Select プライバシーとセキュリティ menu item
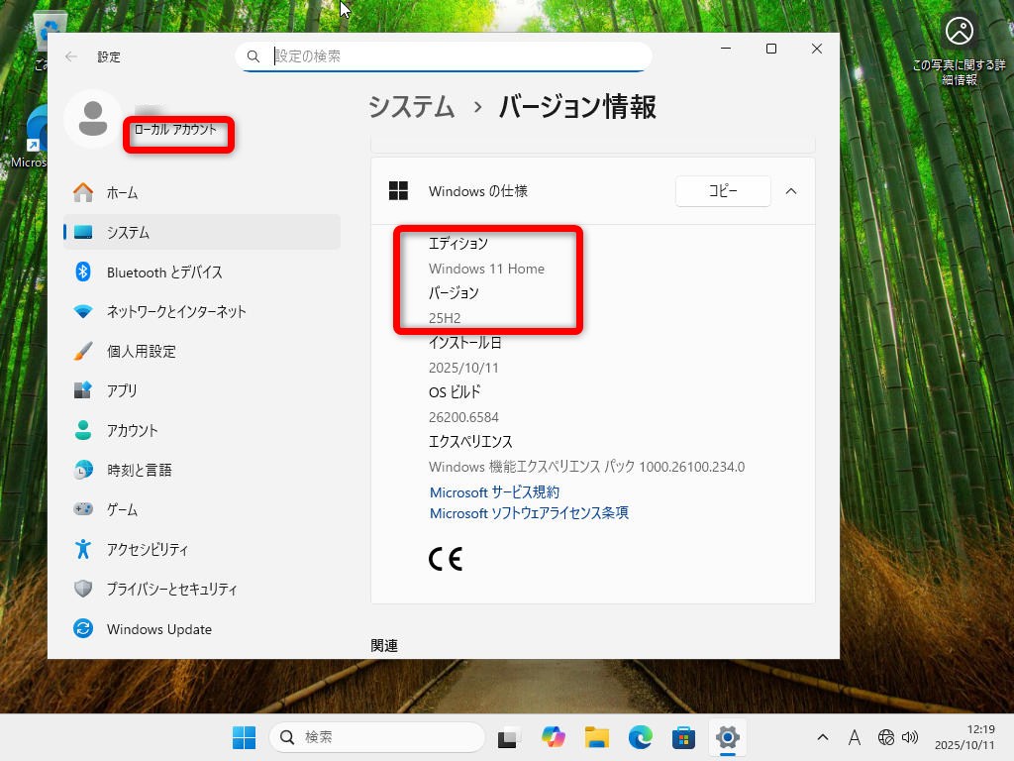Viewport: 1014px width, 761px height. [171, 589]
